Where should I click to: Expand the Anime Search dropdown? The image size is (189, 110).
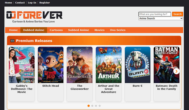tap(161, 18)
